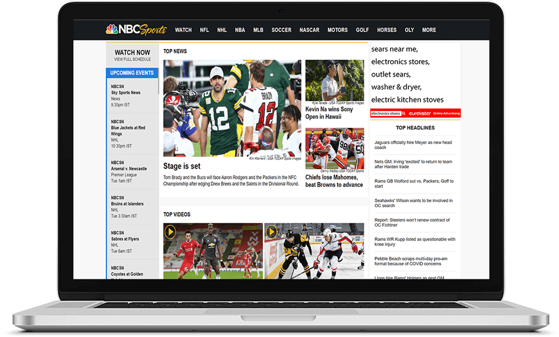This screenshot has height=337, width=559.
Task: Open the NHL section
Action: (222, 30)
